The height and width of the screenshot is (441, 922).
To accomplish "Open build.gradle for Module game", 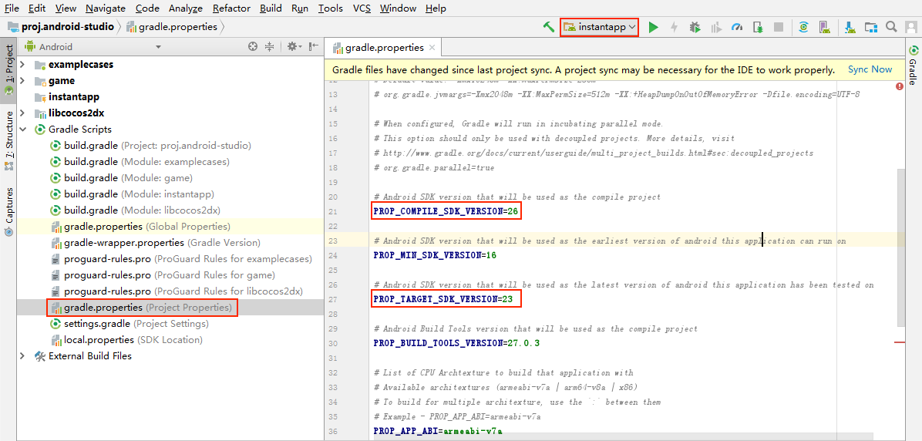I will tap(121, 177).
